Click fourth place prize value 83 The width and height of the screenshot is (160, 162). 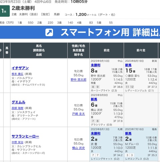click(91, 23)
